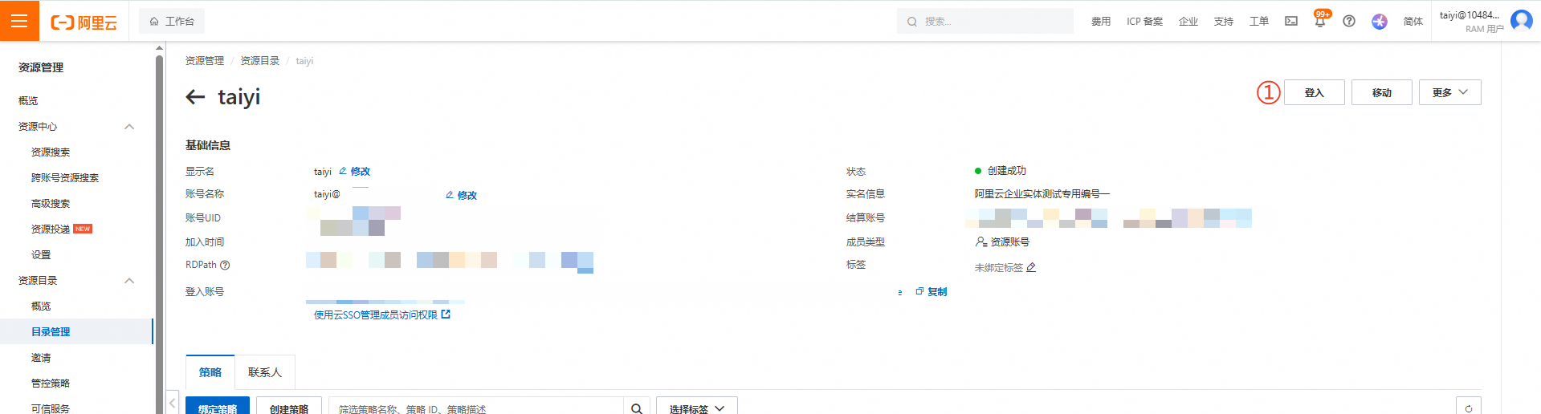The width and height of the screenshot is (1541, 414).
Task: Show RDPath help tooltip icon
Action: (x=225, y=265)
